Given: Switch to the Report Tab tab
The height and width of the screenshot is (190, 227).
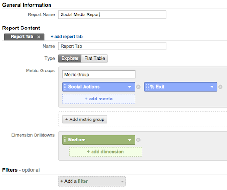Looking at the screenshot, I should click(22, 37).
